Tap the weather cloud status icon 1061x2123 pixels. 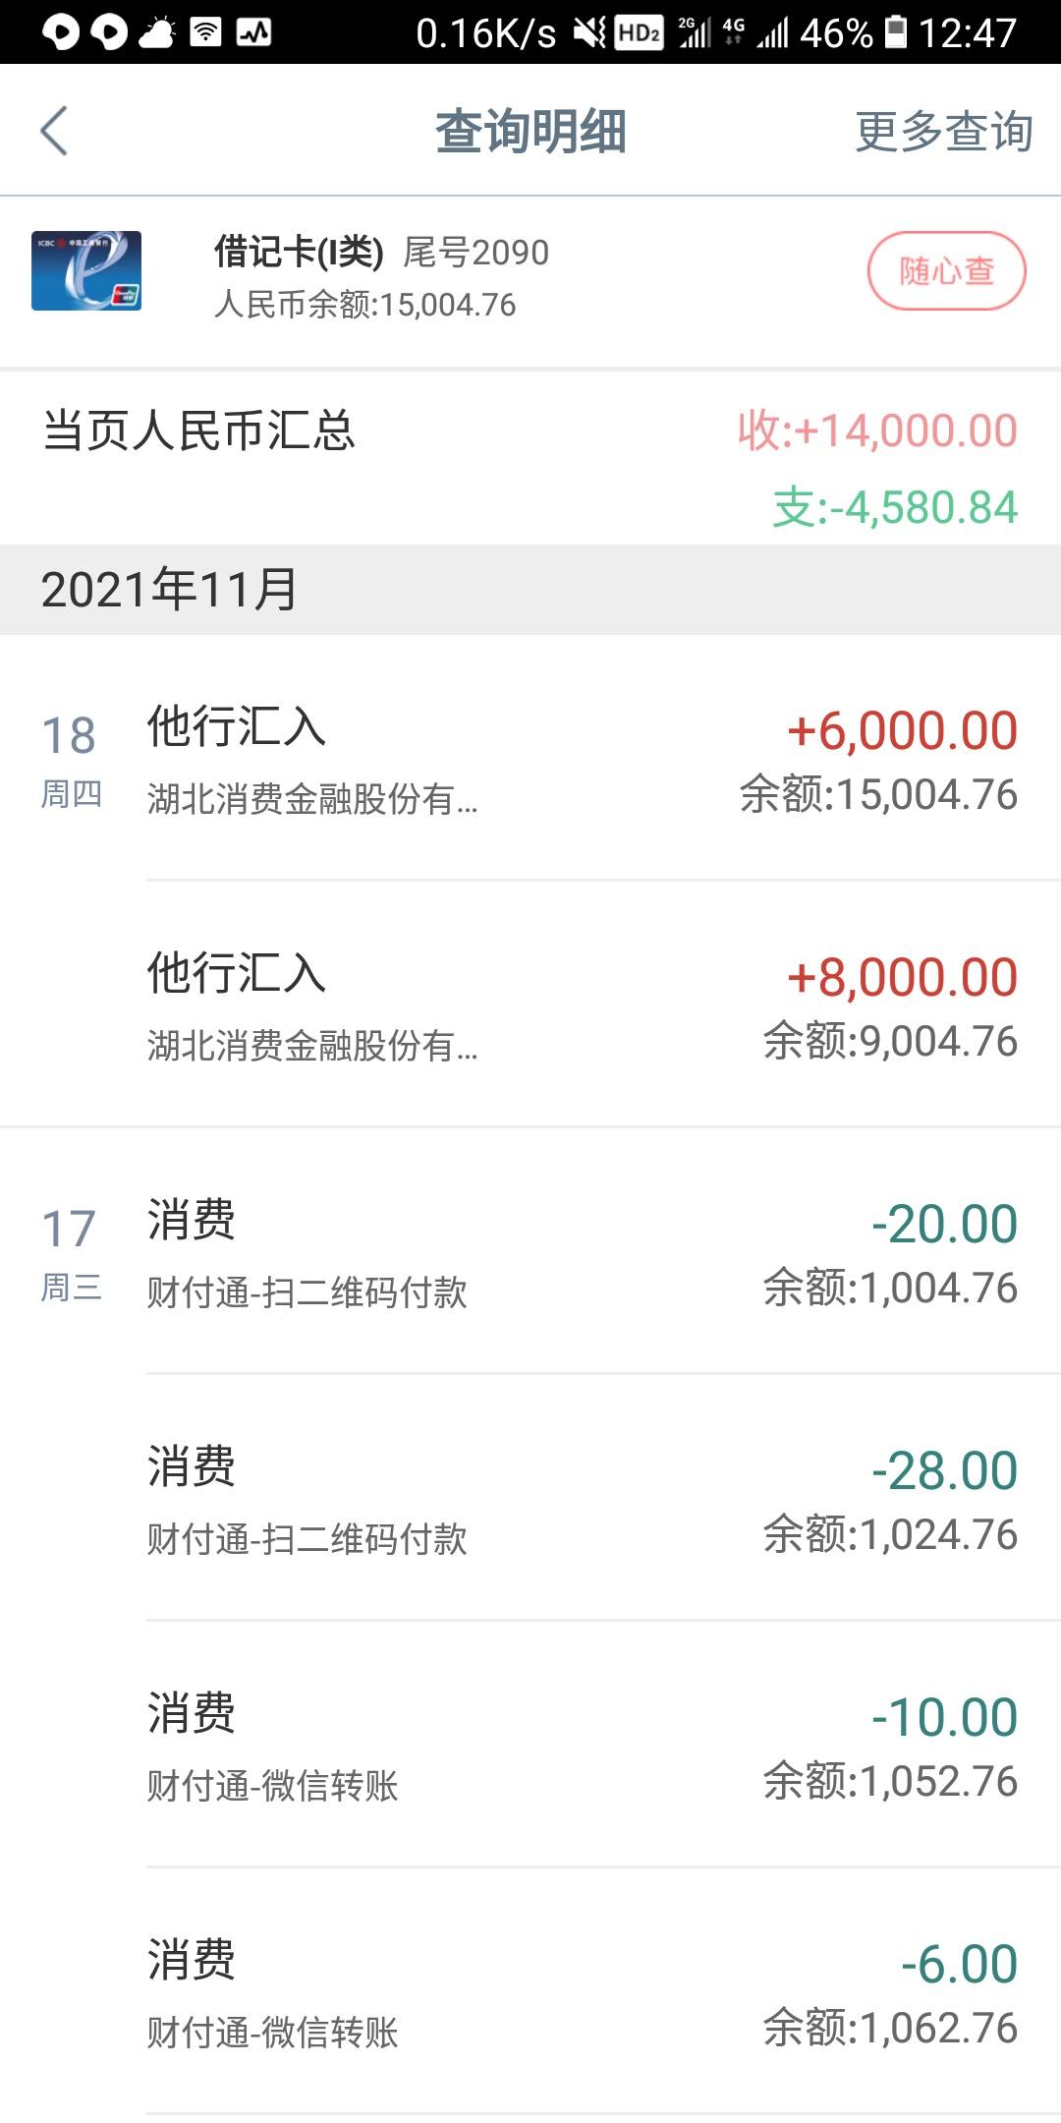pyautogui.click(x=158, y=31)
